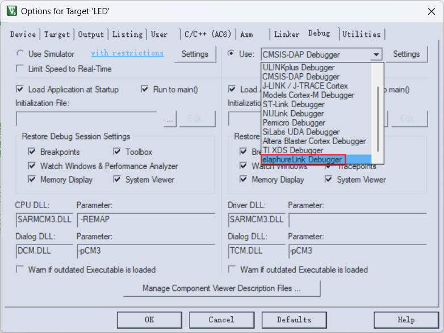Toggle right-side System Viewer checkbox
The width and height of the screenshot is (444, 333).
point(329,179)
